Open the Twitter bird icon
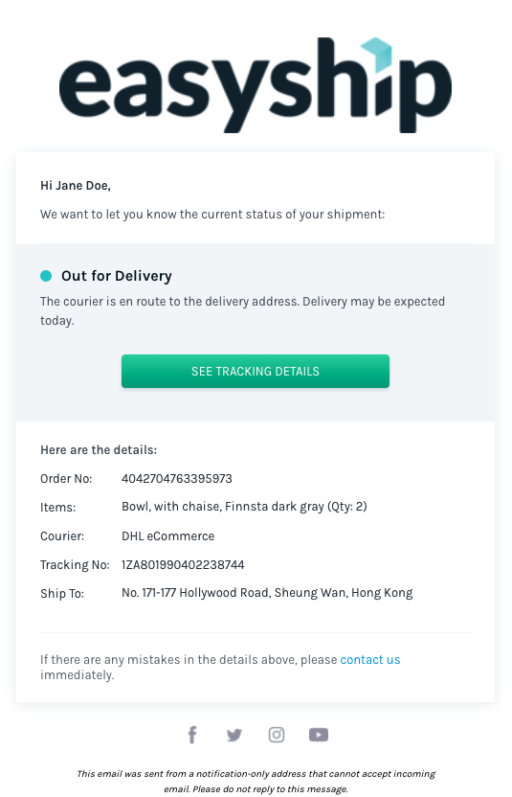This screenshot has height=797, width=512. [234, 735]
